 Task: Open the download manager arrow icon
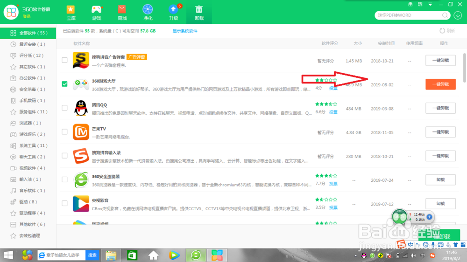pyautogui.click(x=458, y=15)
